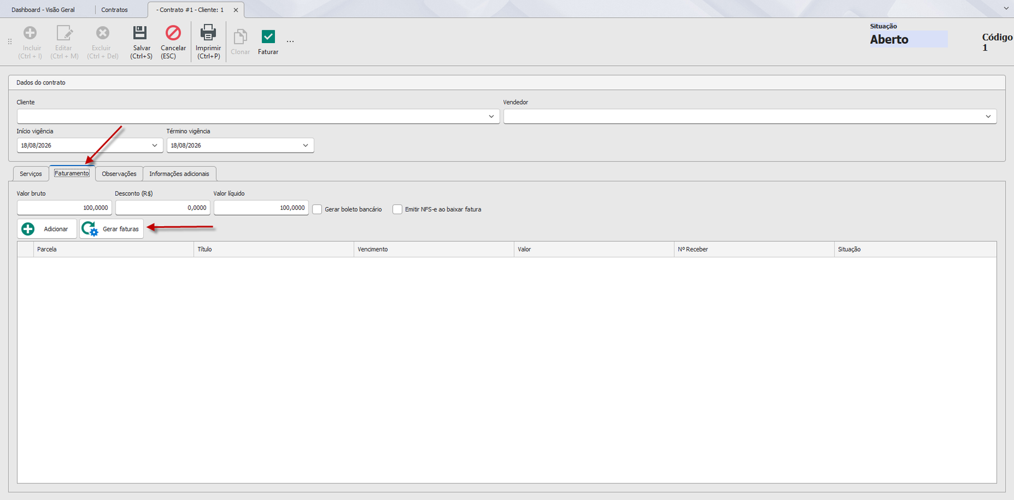Click the Incluir plus icon
The width and height of the screenshot is (1014, 500).
point(30,33)
